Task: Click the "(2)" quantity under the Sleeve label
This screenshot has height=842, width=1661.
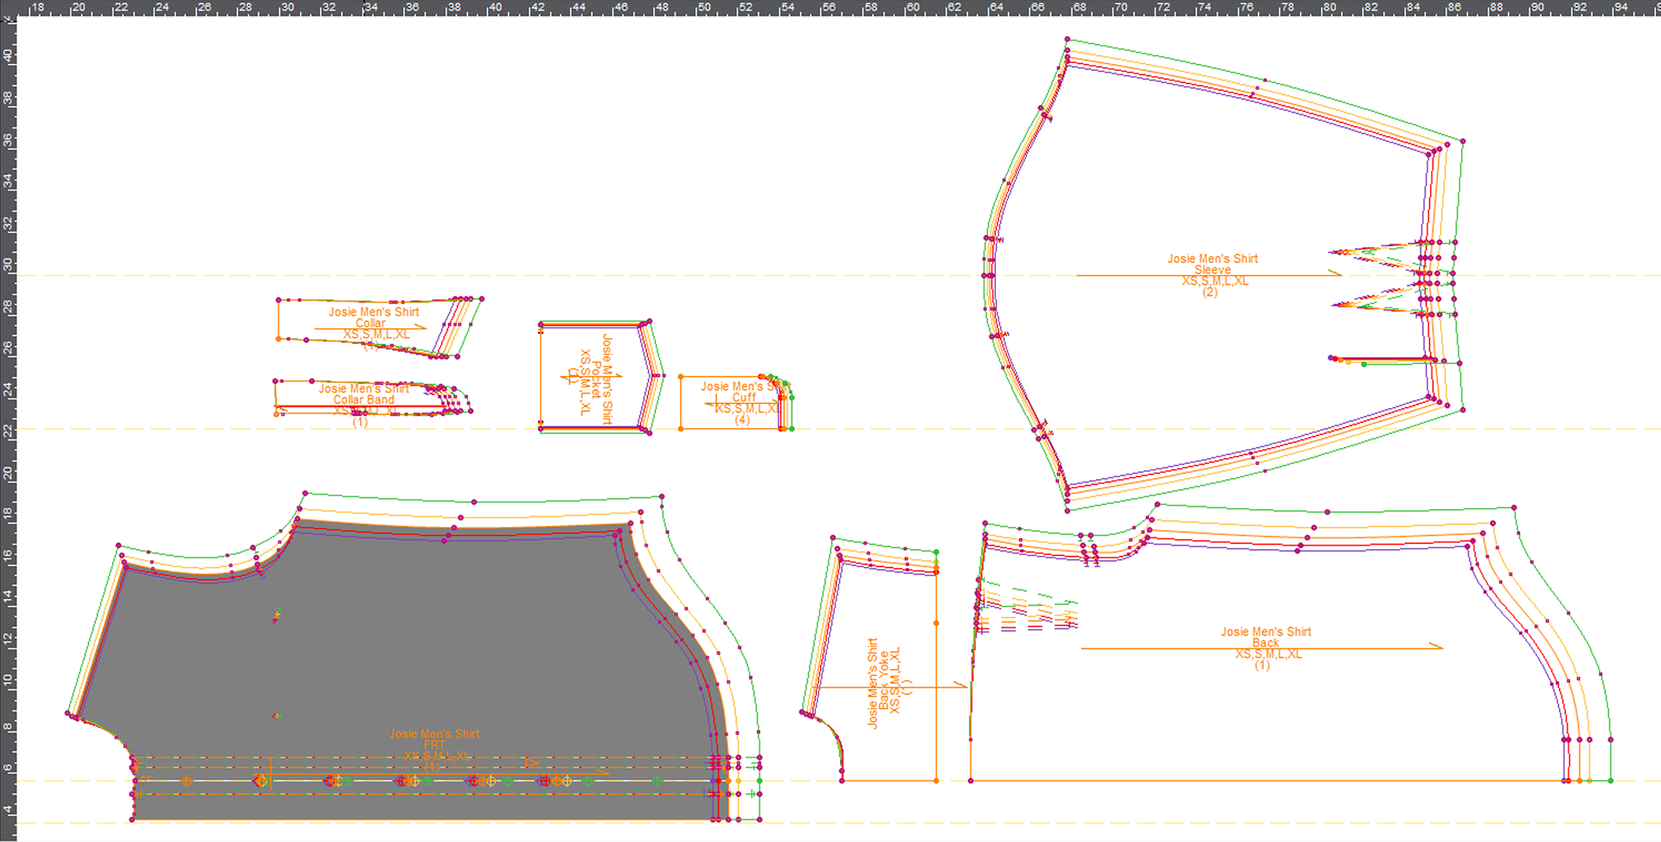Action: [x=1209, y=292]
